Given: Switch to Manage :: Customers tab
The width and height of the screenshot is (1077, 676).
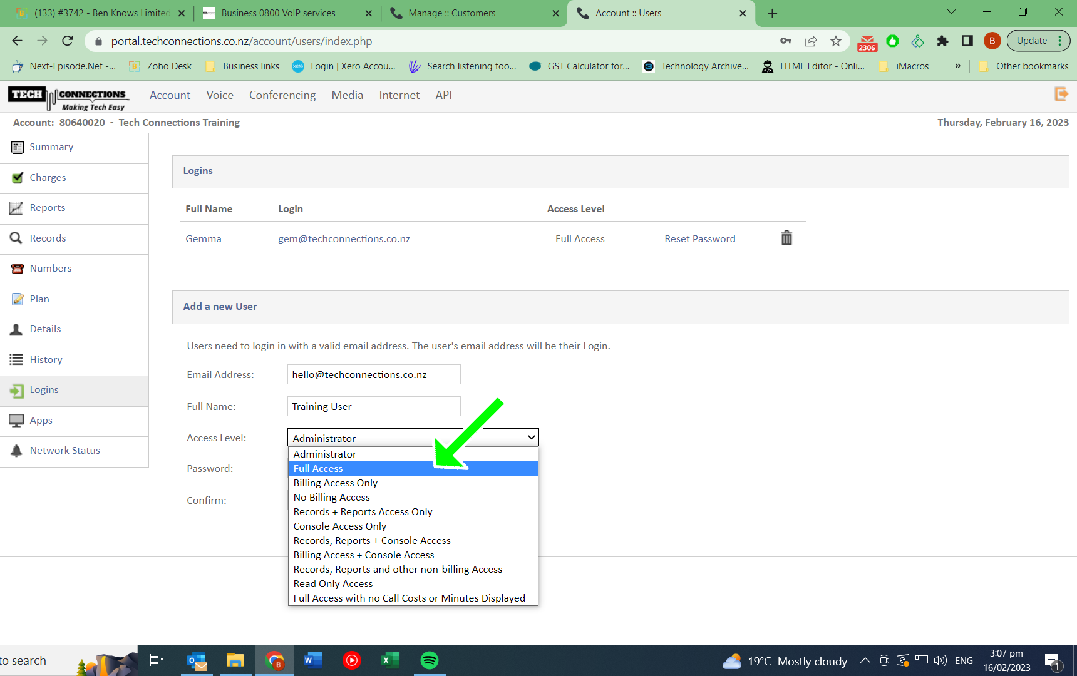Looking at the screenshot, I should coord(474,13).
